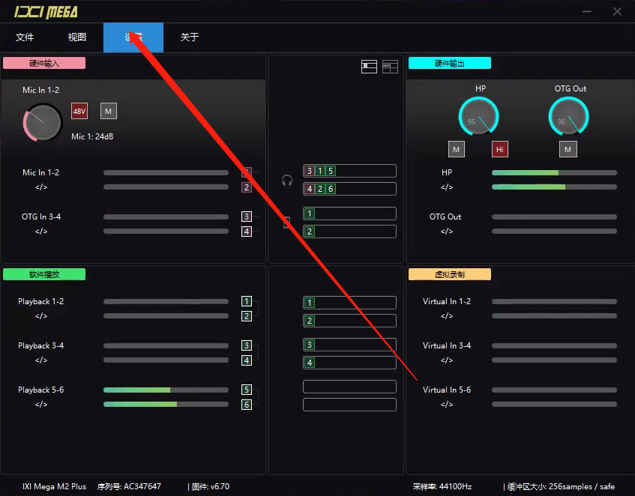Screen dimensions: 635x496
Task: Toggle stereo link under OTG Out meter
Action: coord(447,231)
